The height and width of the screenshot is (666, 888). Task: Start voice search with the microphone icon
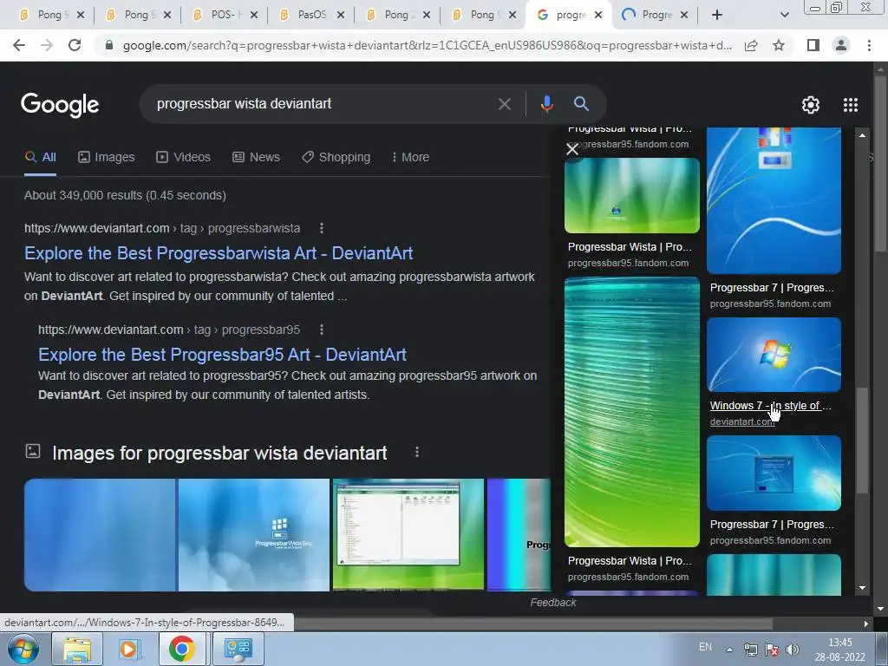coord(546,104)
